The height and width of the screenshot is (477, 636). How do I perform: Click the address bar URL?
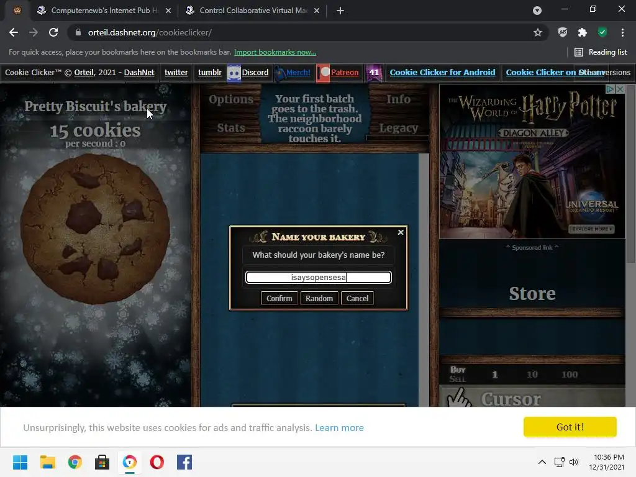coord(150,32)
